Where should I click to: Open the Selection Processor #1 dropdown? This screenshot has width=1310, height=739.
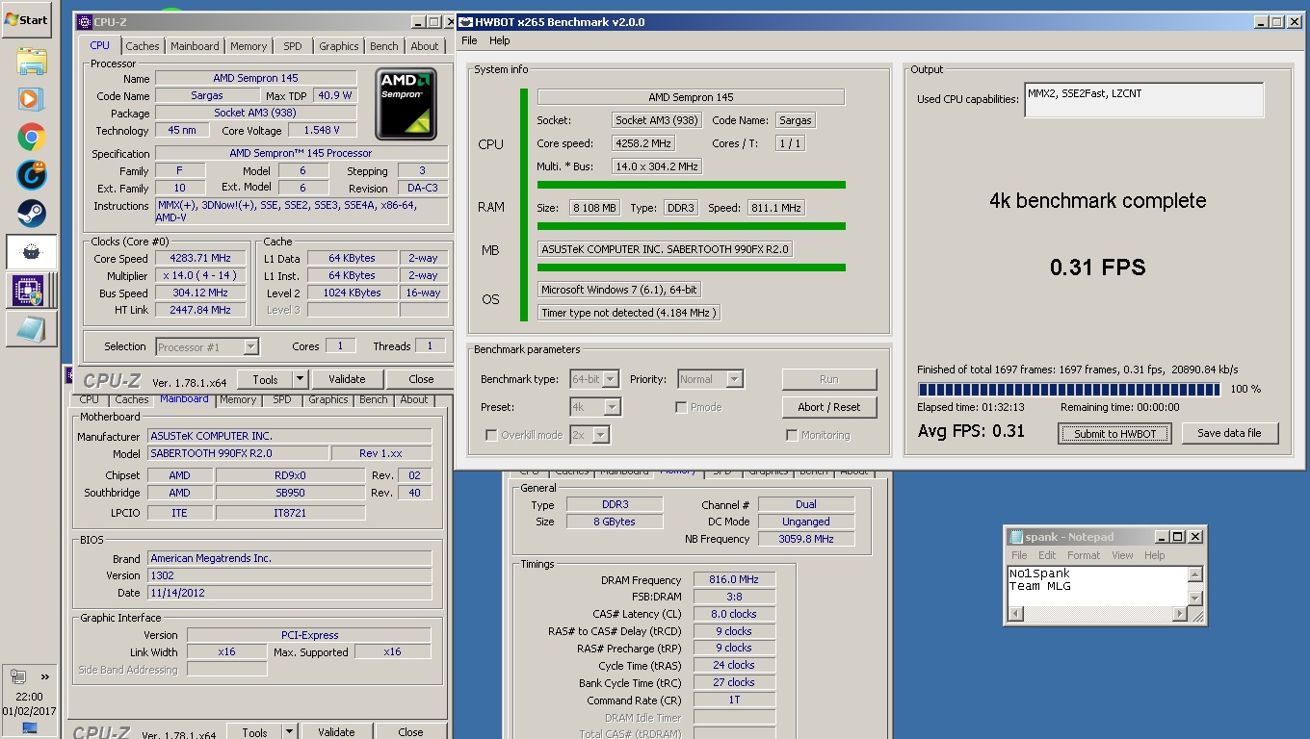tap(206, 346)
